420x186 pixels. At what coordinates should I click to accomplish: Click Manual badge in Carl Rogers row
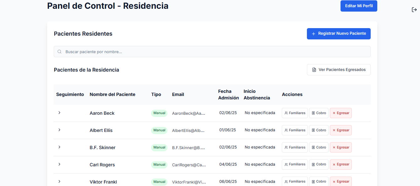tap(159, 165)
